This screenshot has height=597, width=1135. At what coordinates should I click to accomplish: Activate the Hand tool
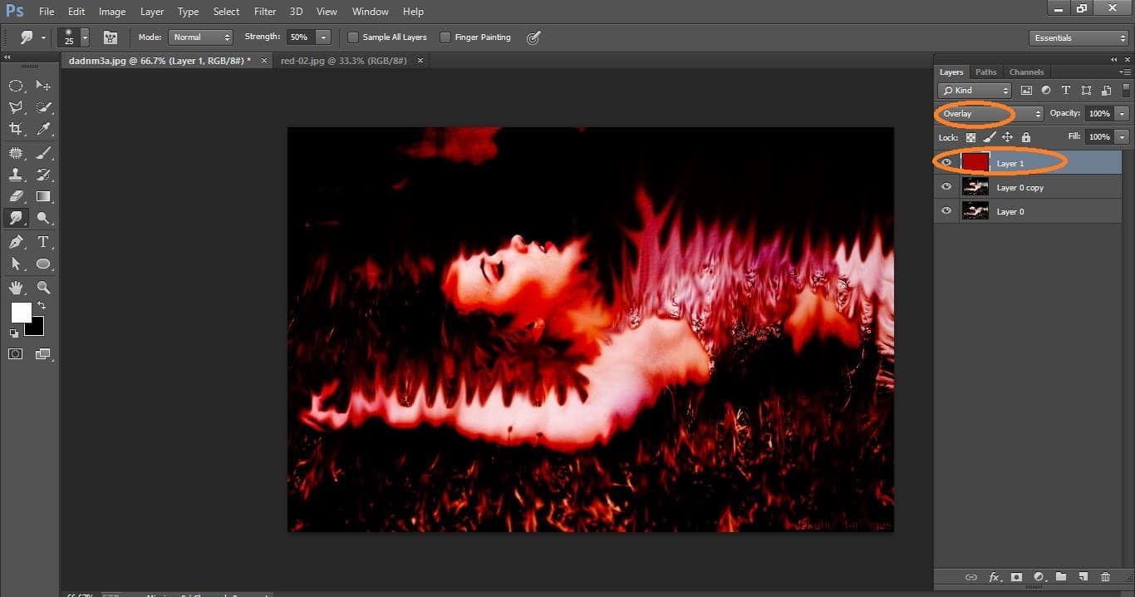tap(16, 288)
